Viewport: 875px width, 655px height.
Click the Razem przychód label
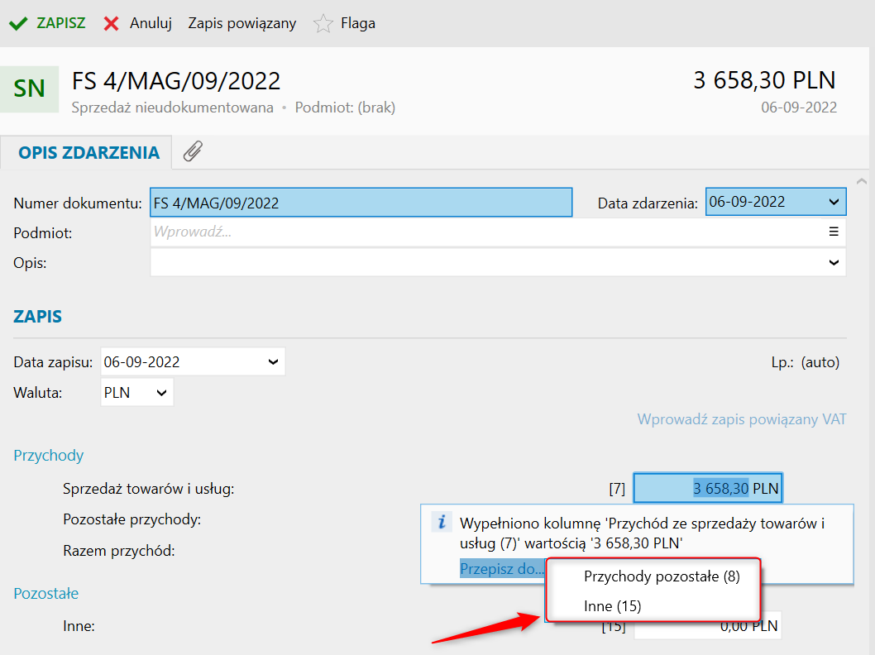tap(119, 551)
